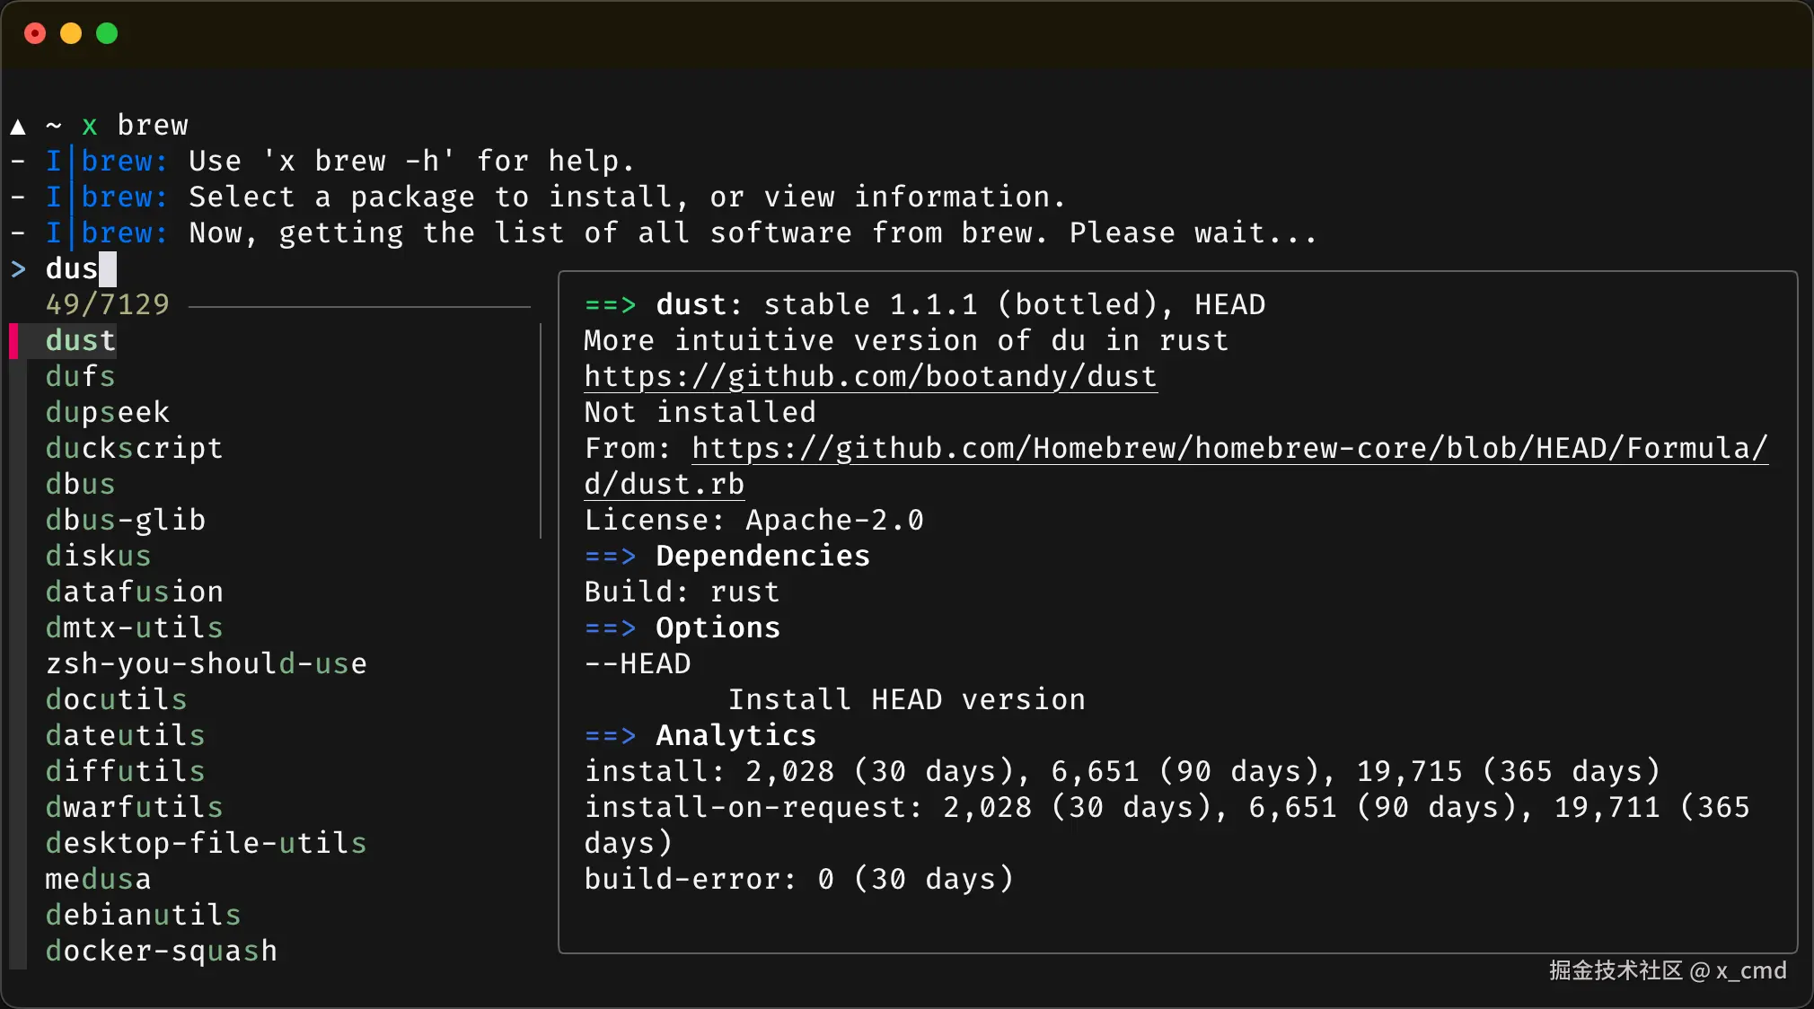Choose the docutils package

117,700
